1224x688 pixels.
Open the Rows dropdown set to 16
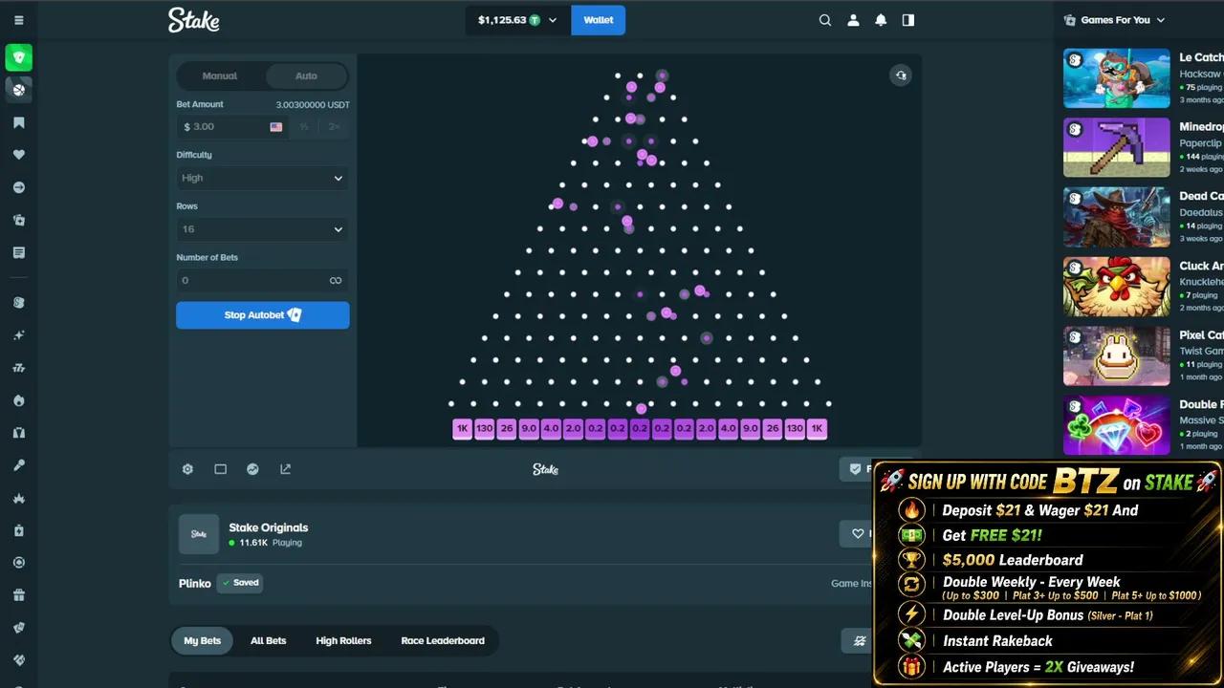coord(263,229)
